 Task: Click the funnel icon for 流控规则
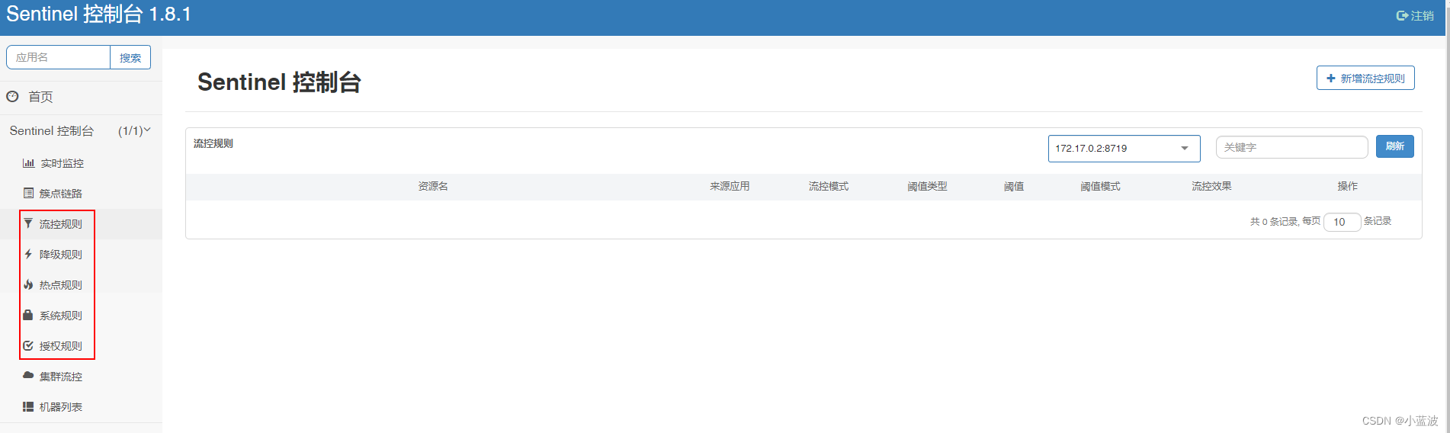point(28,223)
